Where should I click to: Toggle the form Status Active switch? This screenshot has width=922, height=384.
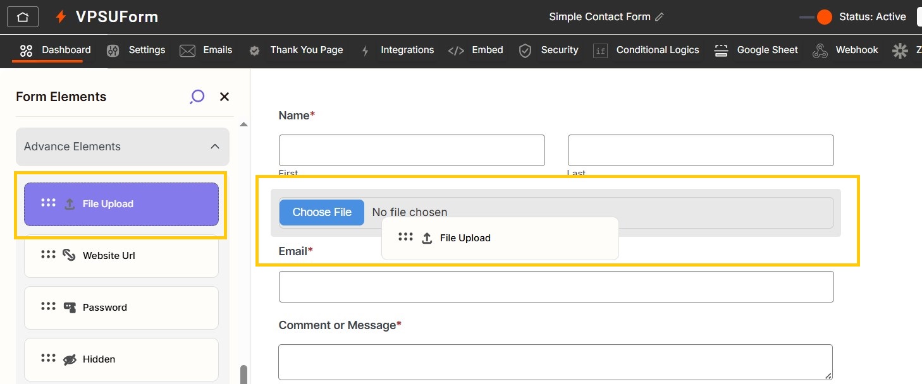coord(815,18)
